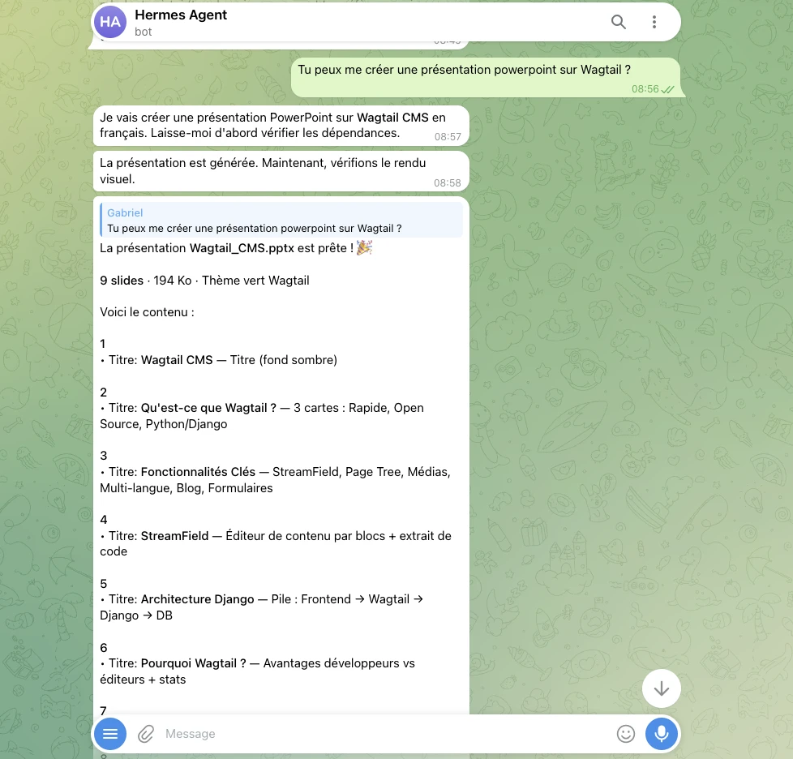Screen dimensions: 793x759
Task: Start voice recording with microphone button
Action: coord(662,733)
